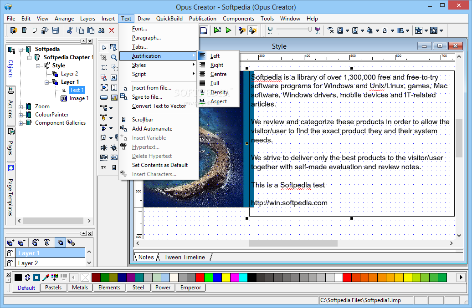This screenshot has height=308, width=472.
Task: Expand the Component Galleries node
Action: (21, 123)
